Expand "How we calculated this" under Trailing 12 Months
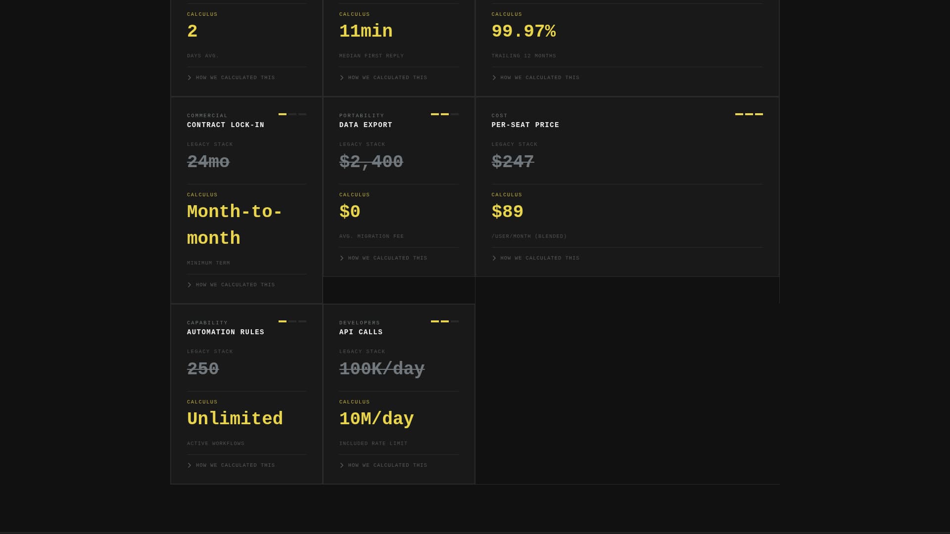Screen dimensions: 950x534 536,78
